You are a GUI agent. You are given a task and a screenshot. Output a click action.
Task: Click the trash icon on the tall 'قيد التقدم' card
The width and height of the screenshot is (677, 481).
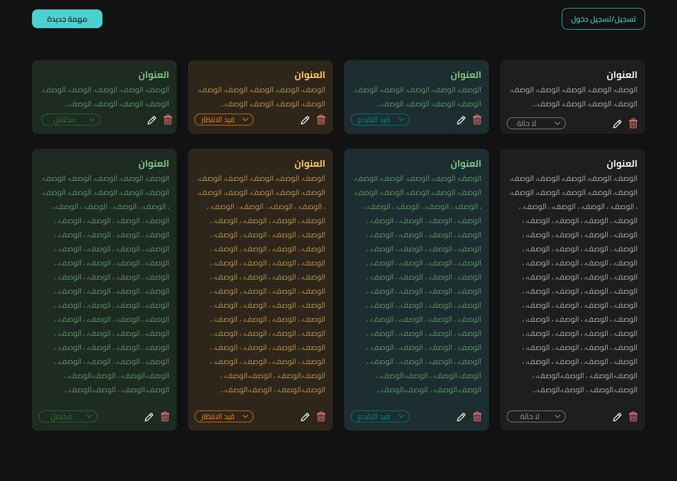pos(477,417)
